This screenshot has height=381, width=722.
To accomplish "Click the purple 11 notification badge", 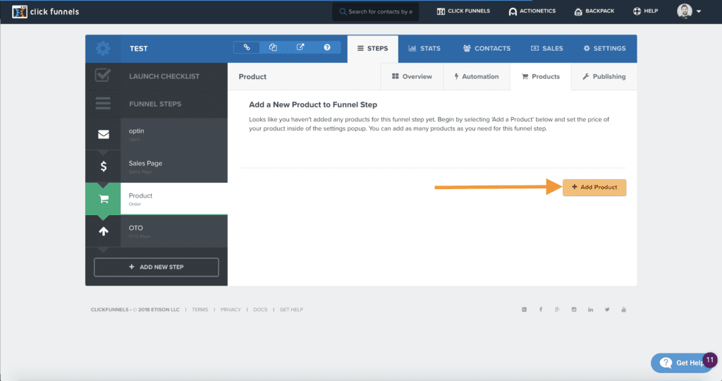I will [709, 361].
